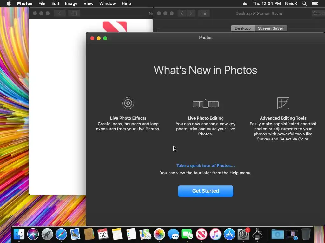Open Spotlight search magnifier in menu bar
The image size is (325, 243).
click(x=304, y=3)
